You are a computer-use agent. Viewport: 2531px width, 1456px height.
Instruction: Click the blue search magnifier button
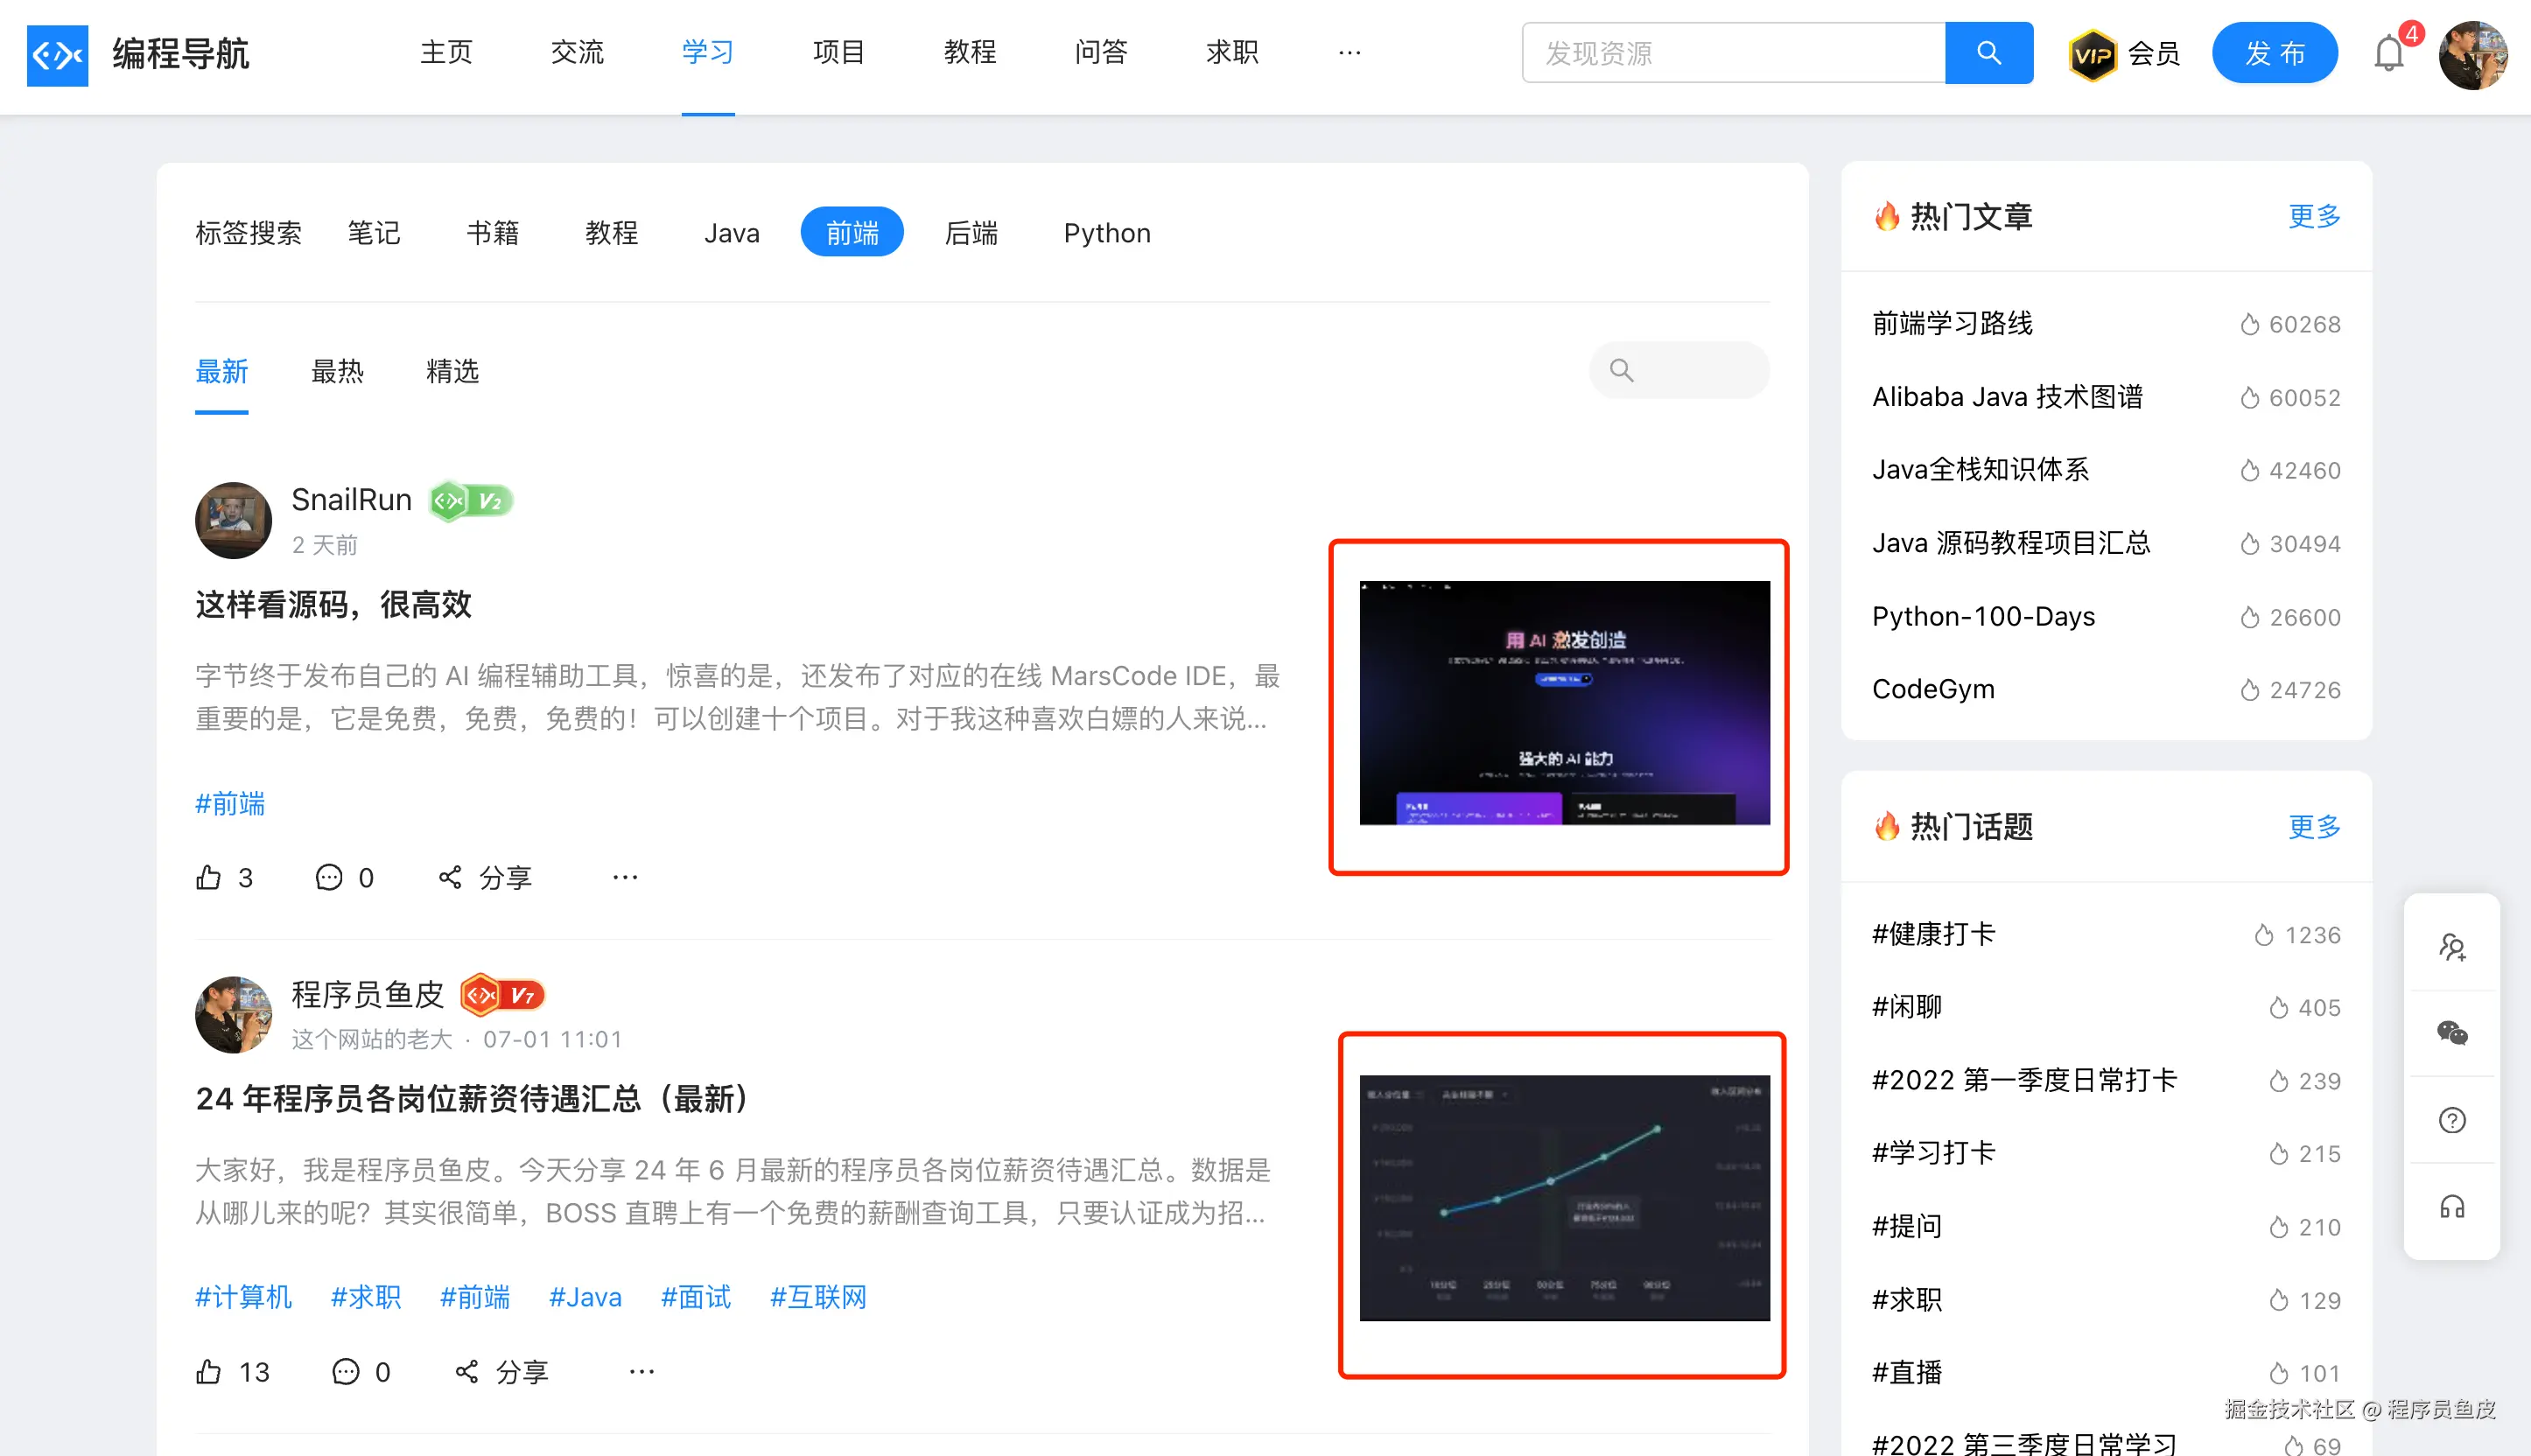pos(1988,53)
